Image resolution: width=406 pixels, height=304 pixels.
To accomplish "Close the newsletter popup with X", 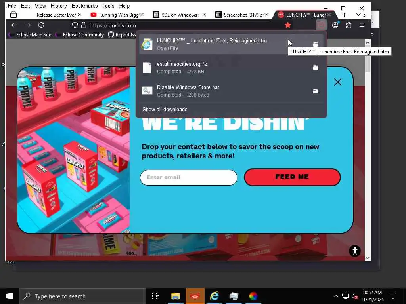I will click(338, 82).
